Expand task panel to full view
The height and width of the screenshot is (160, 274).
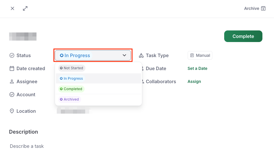(x=25, y=8)
